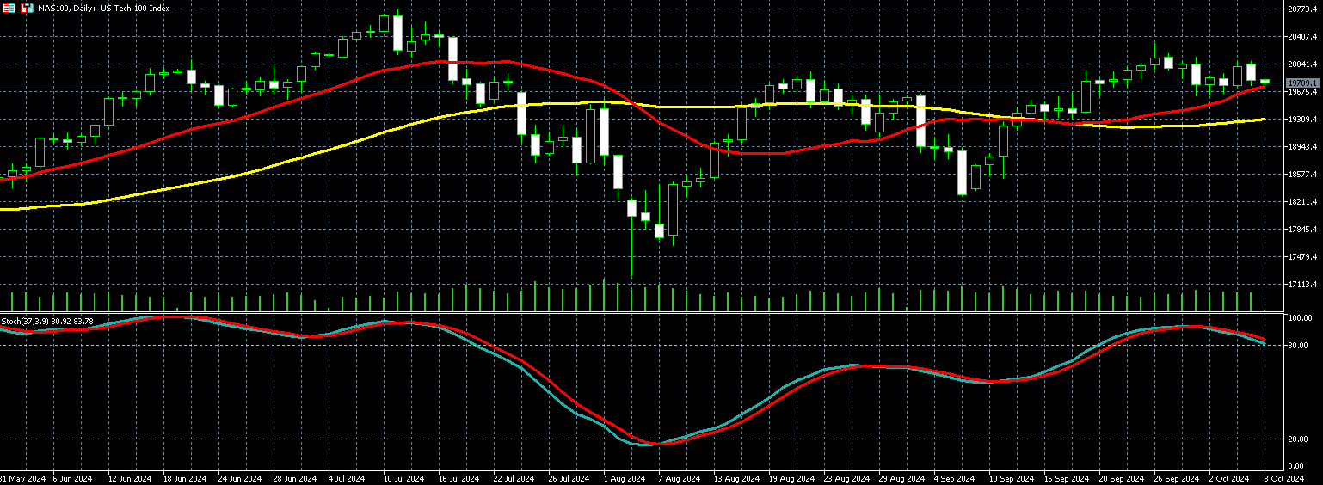This screenshot has width=1323, height=485.
Task: Click the 17113.4 price scale label
Action: point(1303,285)
